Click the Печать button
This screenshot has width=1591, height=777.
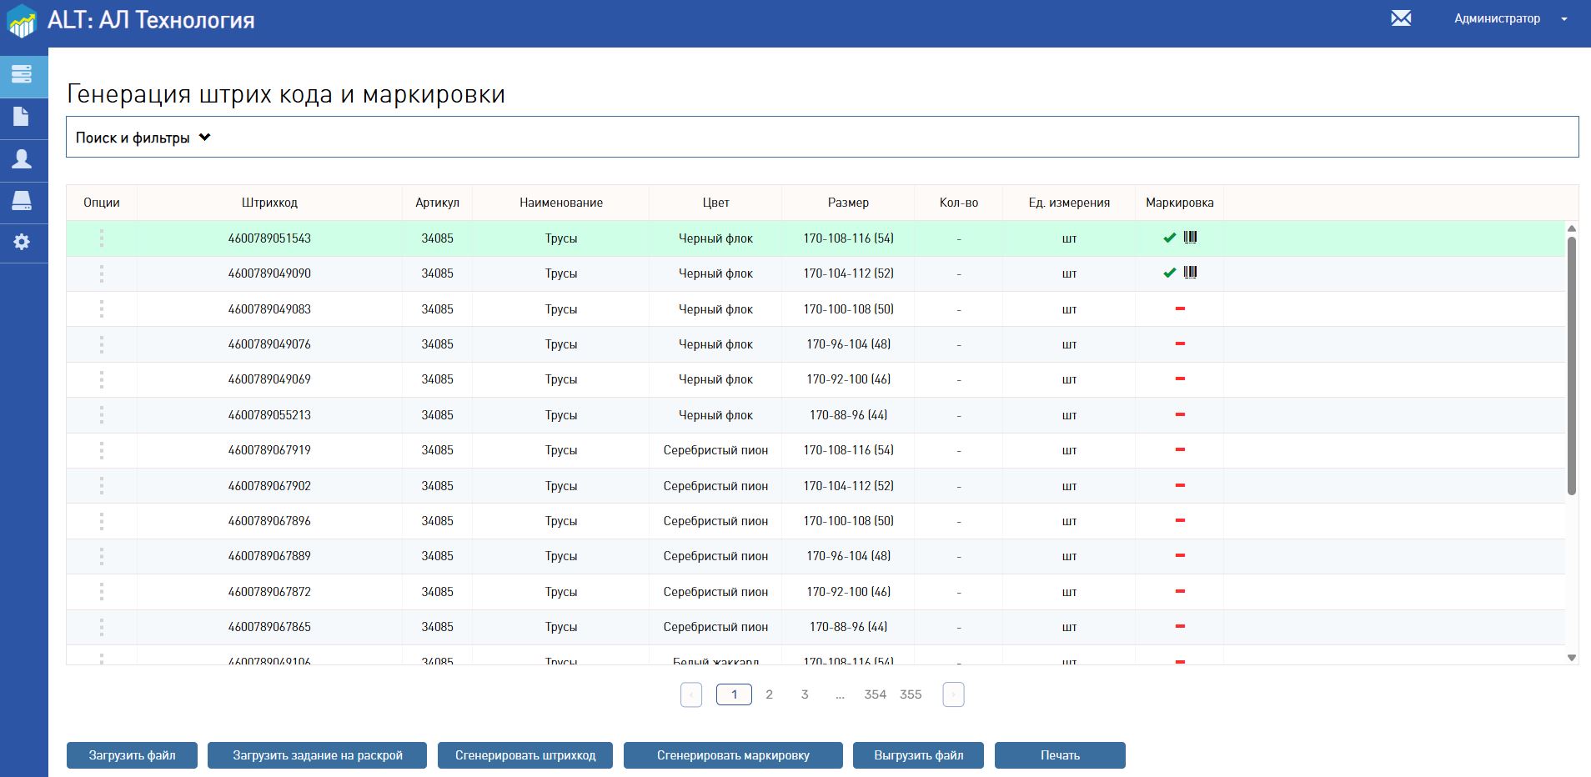click(1060, 755)
